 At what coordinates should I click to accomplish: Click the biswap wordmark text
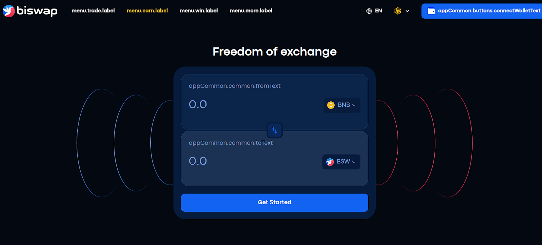[x=37, y=11]
